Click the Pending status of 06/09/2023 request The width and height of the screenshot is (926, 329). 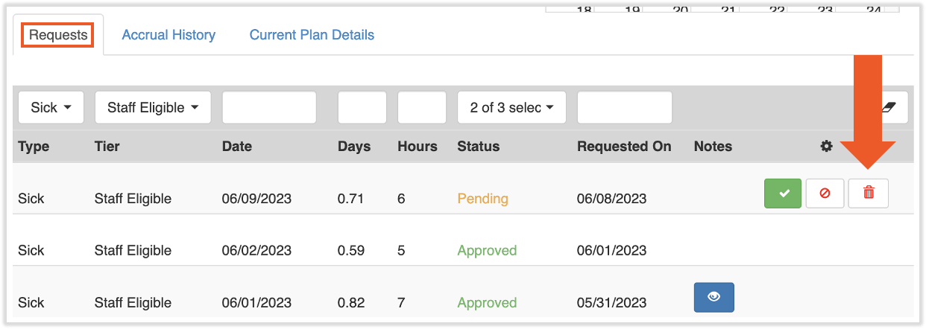(482, 199)
